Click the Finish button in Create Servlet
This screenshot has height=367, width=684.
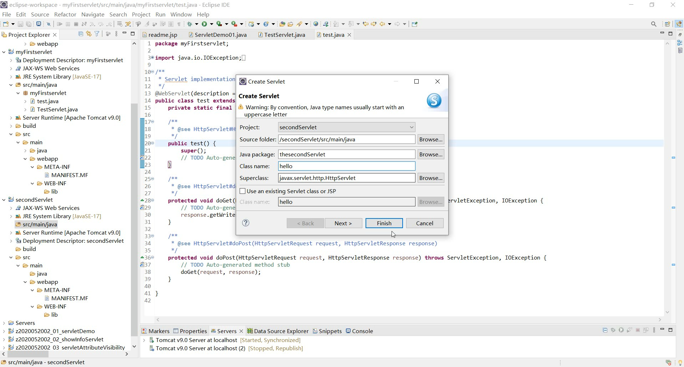point(384,223)
